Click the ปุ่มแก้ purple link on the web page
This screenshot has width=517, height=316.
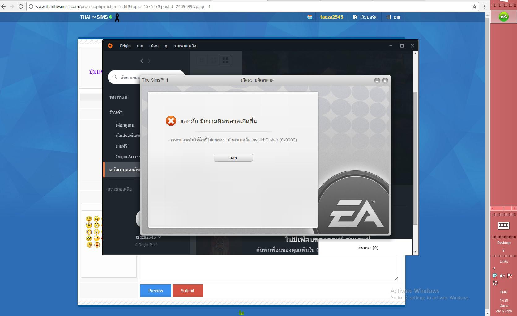96,72
